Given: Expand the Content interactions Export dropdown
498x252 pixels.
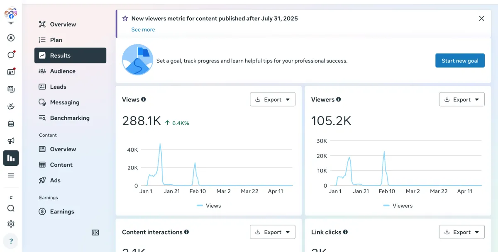Looking at the screenshot, I should [x=273, y=232].
